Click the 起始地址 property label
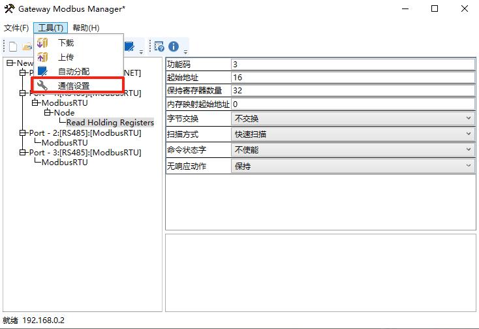The height and width of the screenshot is (329, 479). pos(183,78)
